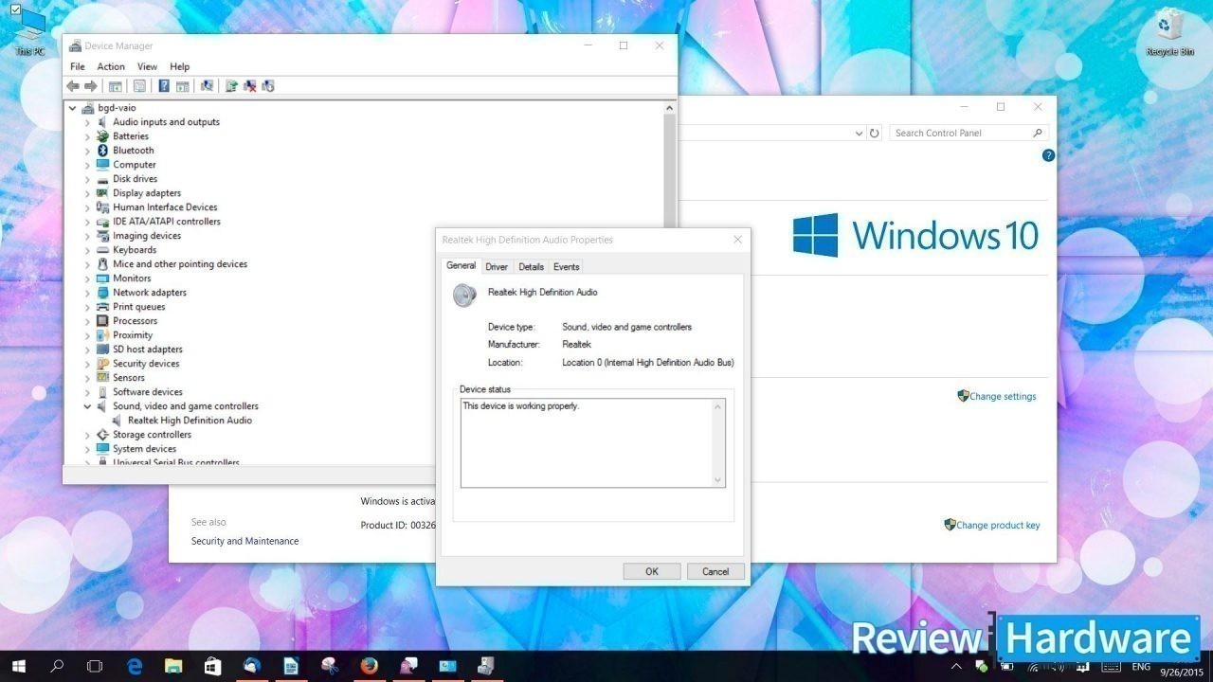Open the Windows Store taskbar icon
This screenshot has width=1213, height=682.
coord(212,667)
